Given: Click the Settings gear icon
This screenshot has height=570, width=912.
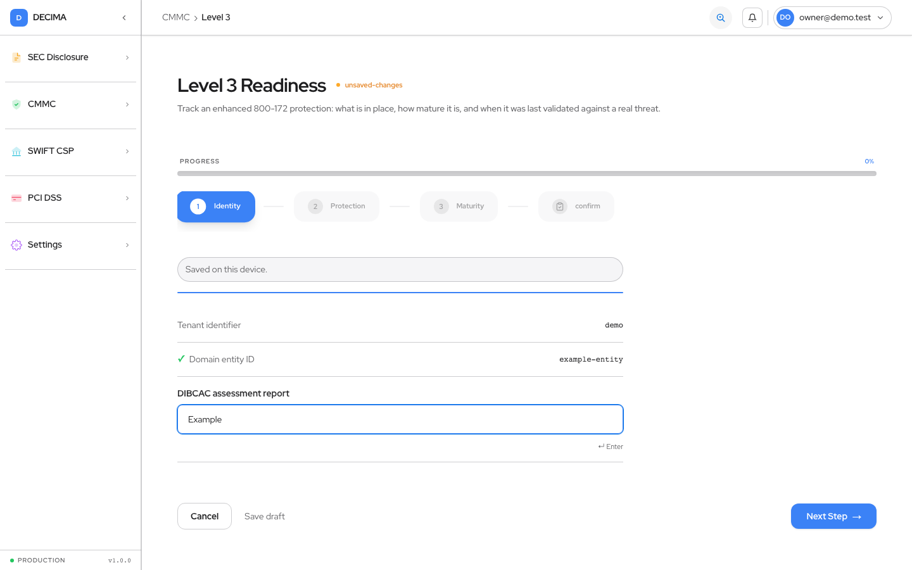Looking at the screenshot, I should [x=16, y=245].
